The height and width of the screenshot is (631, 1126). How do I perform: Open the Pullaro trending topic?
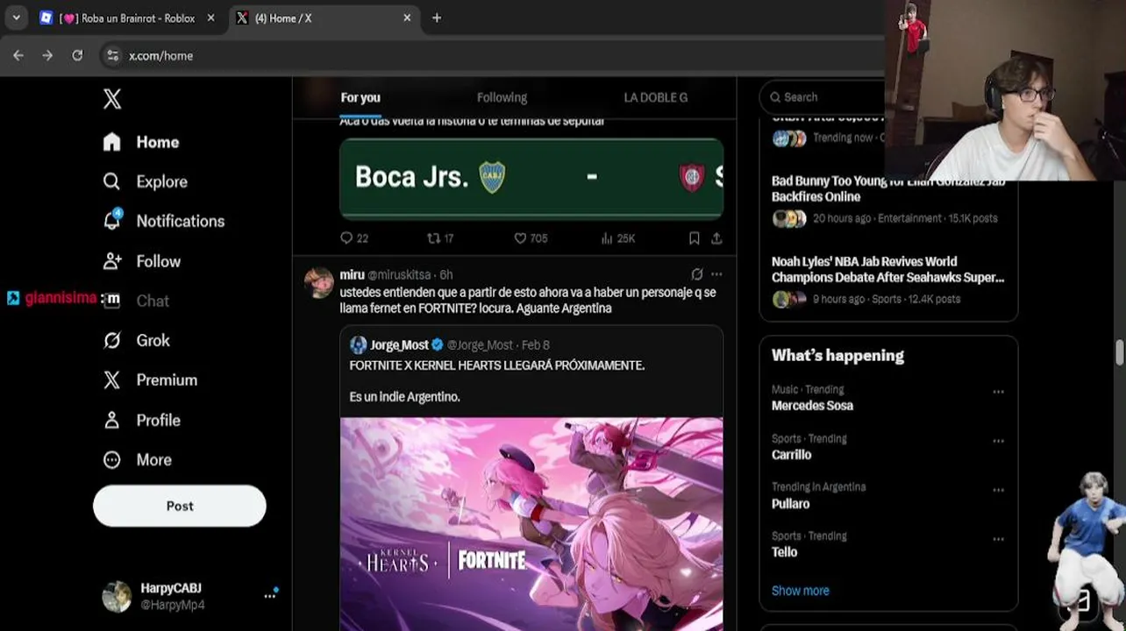pyautogui.click(x=790, y=504)
